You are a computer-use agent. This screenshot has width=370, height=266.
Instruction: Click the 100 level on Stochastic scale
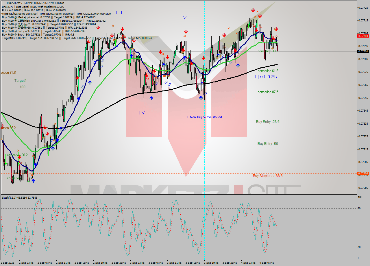[360, 197]
